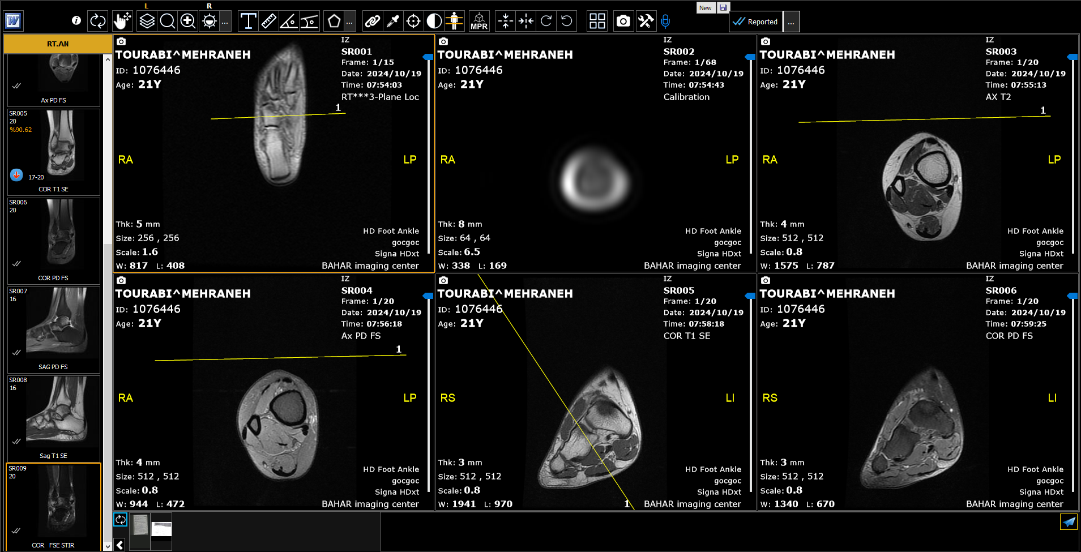Screen dimensions: 1081x552
Task: Select the angle measurement tool
Action: click(x=289, y=22)
